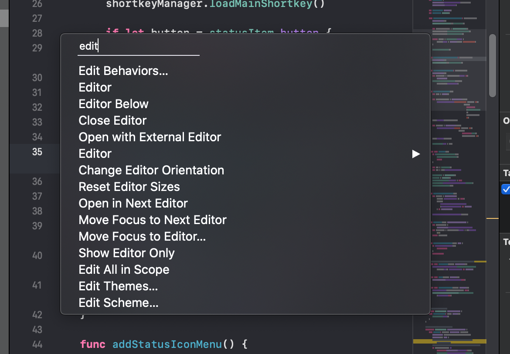
Task: Click the search field containing "edit"
Action: [138, 46]
